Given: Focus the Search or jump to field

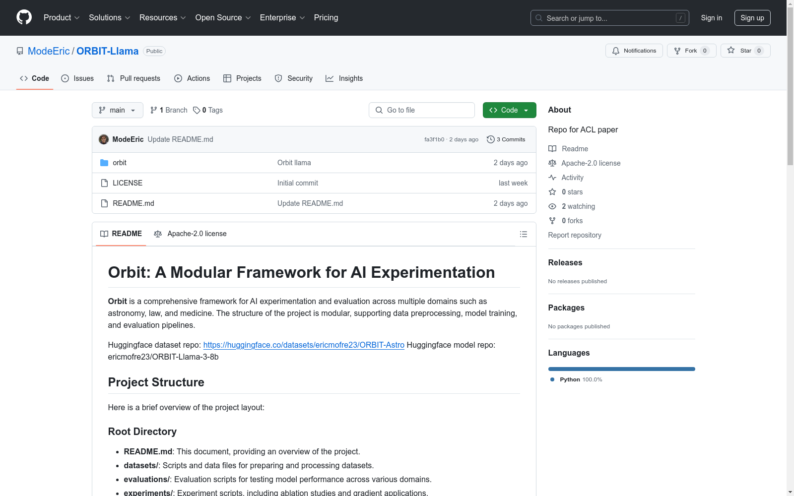Looking at the screenshot, I should point(610,18).
